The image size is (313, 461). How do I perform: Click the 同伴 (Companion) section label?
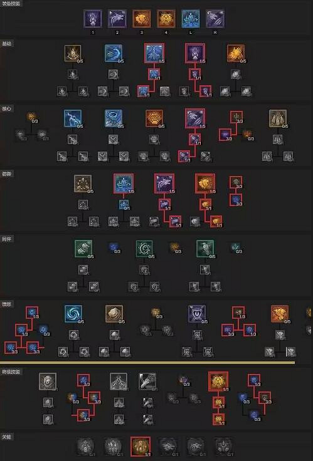pyautogui.click(x=7, y=239)
